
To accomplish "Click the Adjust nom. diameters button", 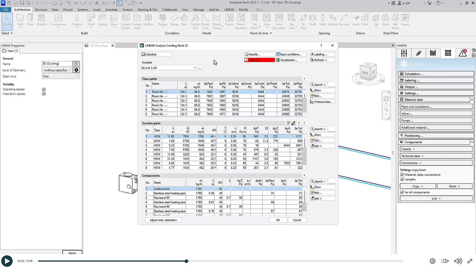I will [x=163, y=220].
